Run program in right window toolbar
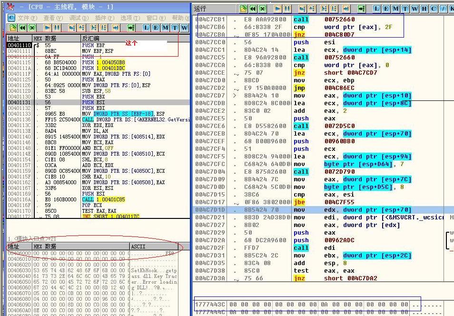 pyautogui.click(x=278, y=9)
